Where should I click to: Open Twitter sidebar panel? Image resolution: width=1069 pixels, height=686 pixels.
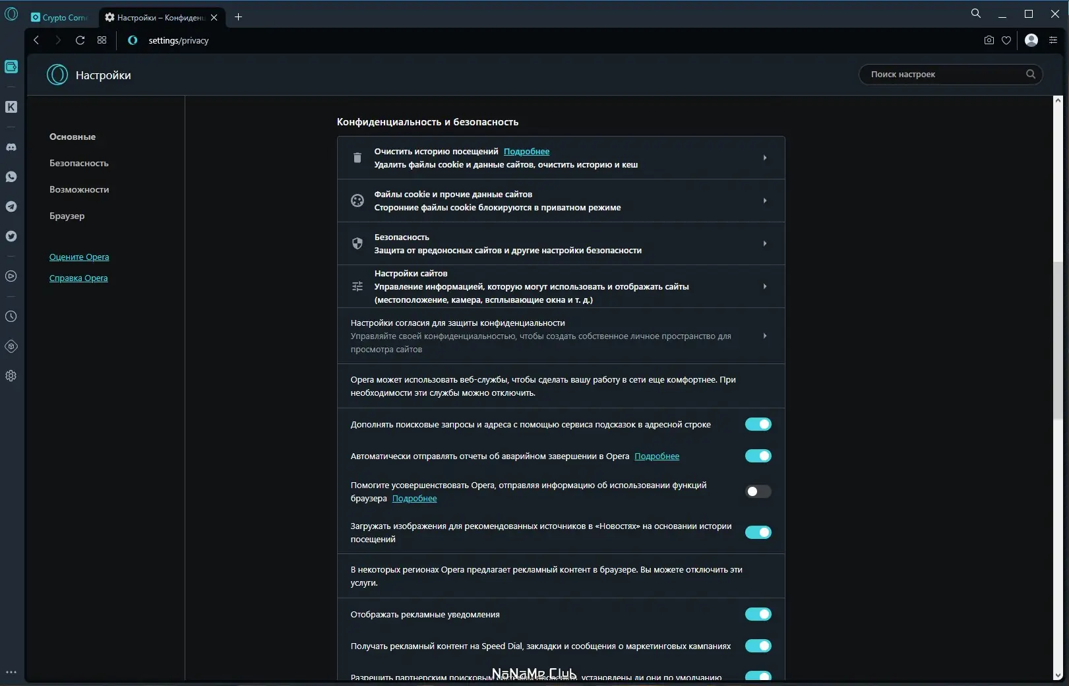[11, 236]
